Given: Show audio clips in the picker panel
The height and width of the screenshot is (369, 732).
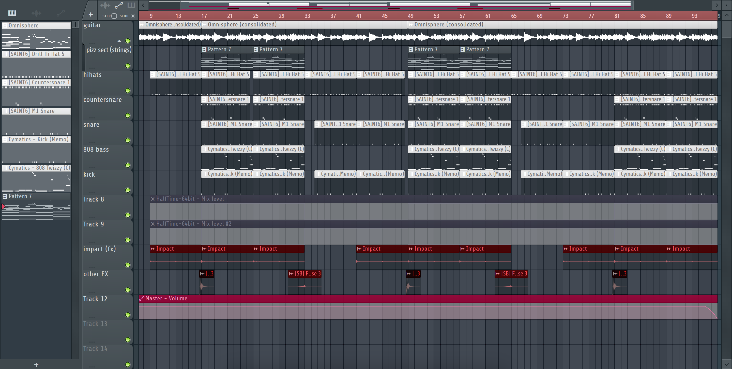Looking at the screenshot, I should (36, 13).
